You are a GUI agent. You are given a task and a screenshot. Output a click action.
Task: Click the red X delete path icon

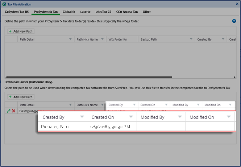(14, 110)
